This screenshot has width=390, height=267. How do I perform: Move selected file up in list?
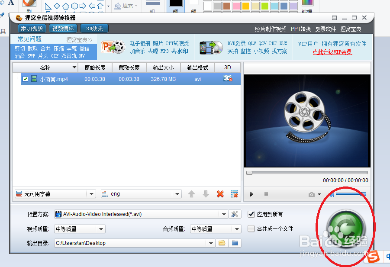pos(191,194)
